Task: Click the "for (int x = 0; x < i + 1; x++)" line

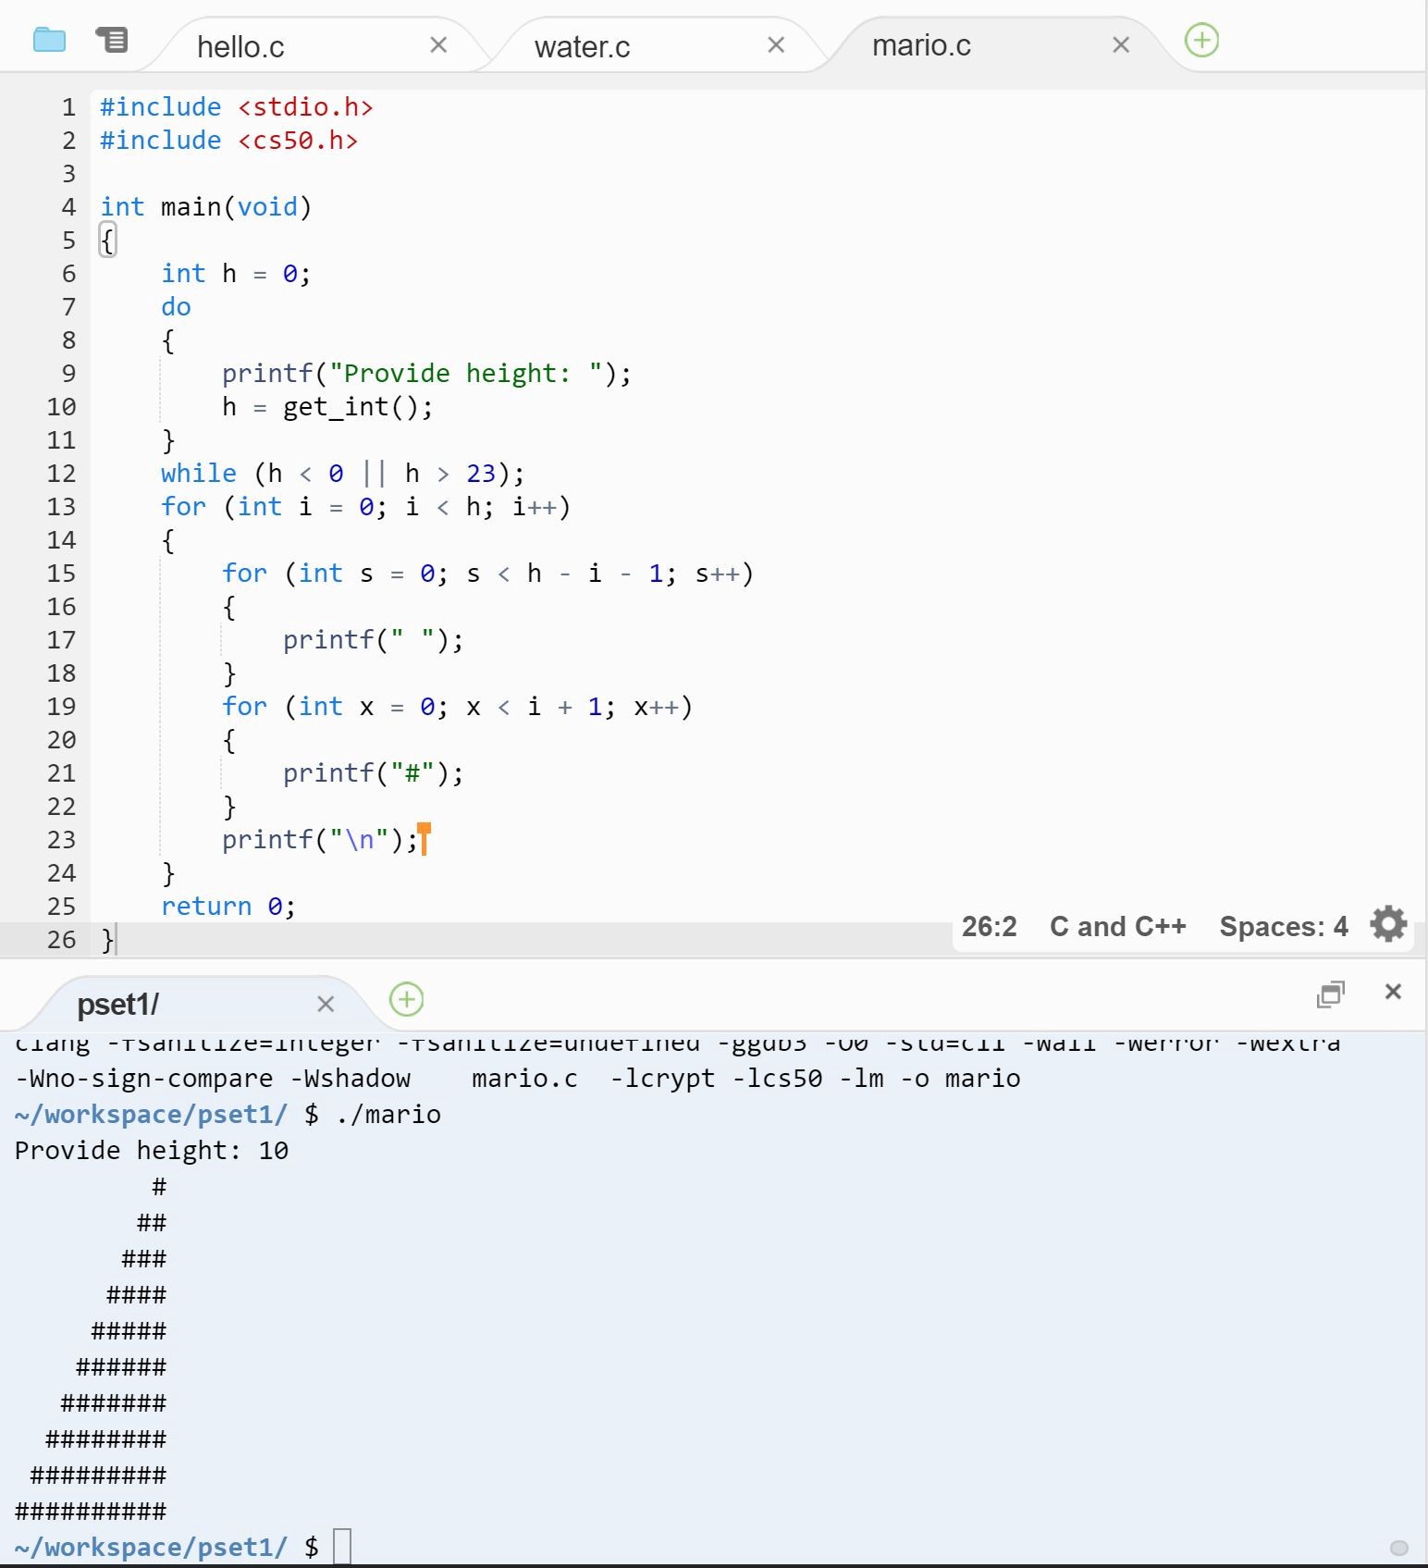Action: click(x=457, y=707)
